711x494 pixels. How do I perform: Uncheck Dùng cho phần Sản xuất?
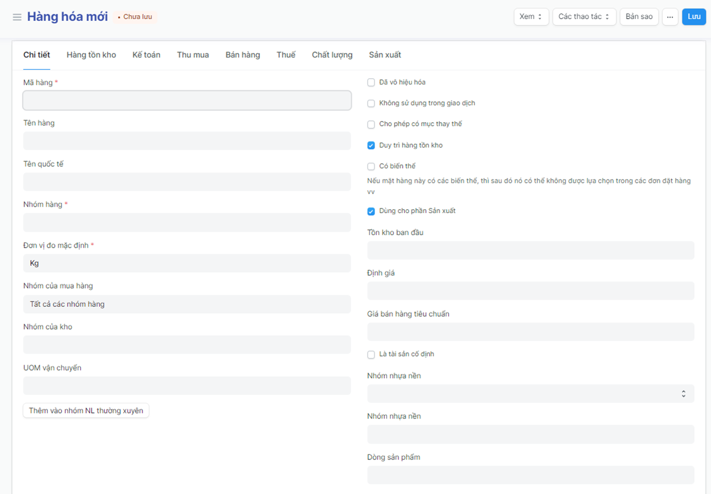[x=371, y=211]
